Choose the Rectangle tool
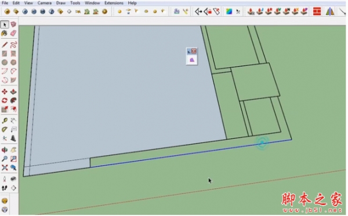Image resolution: width=348 pixels, height=216 pixels. point(5,54)
